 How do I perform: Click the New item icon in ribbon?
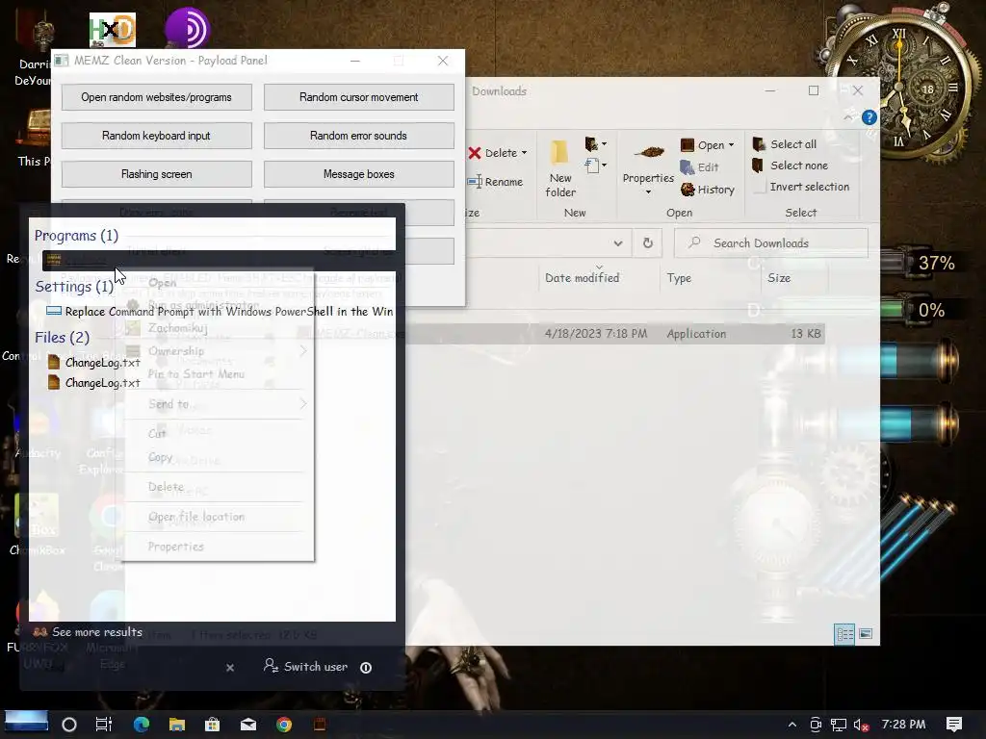[x=591, y=144]
